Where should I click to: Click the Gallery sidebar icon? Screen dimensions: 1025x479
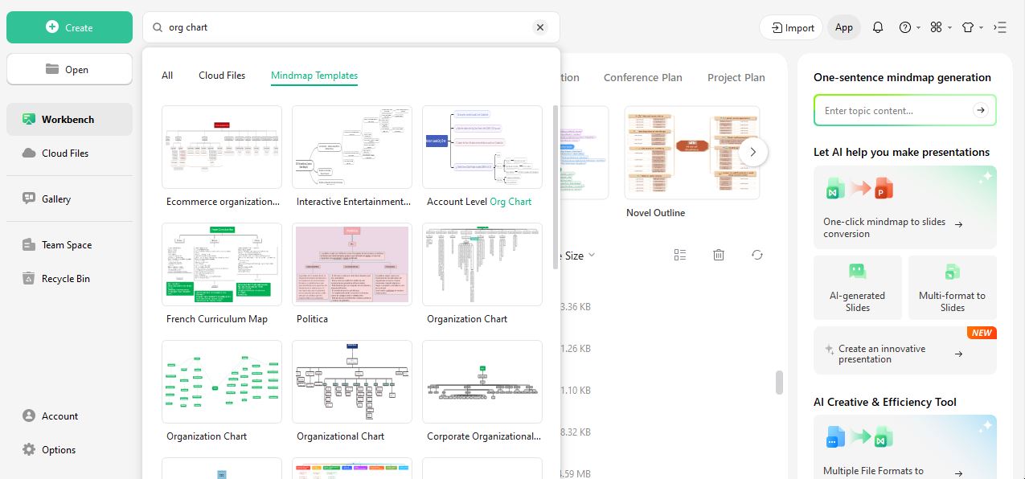click(x=29, y=199)
